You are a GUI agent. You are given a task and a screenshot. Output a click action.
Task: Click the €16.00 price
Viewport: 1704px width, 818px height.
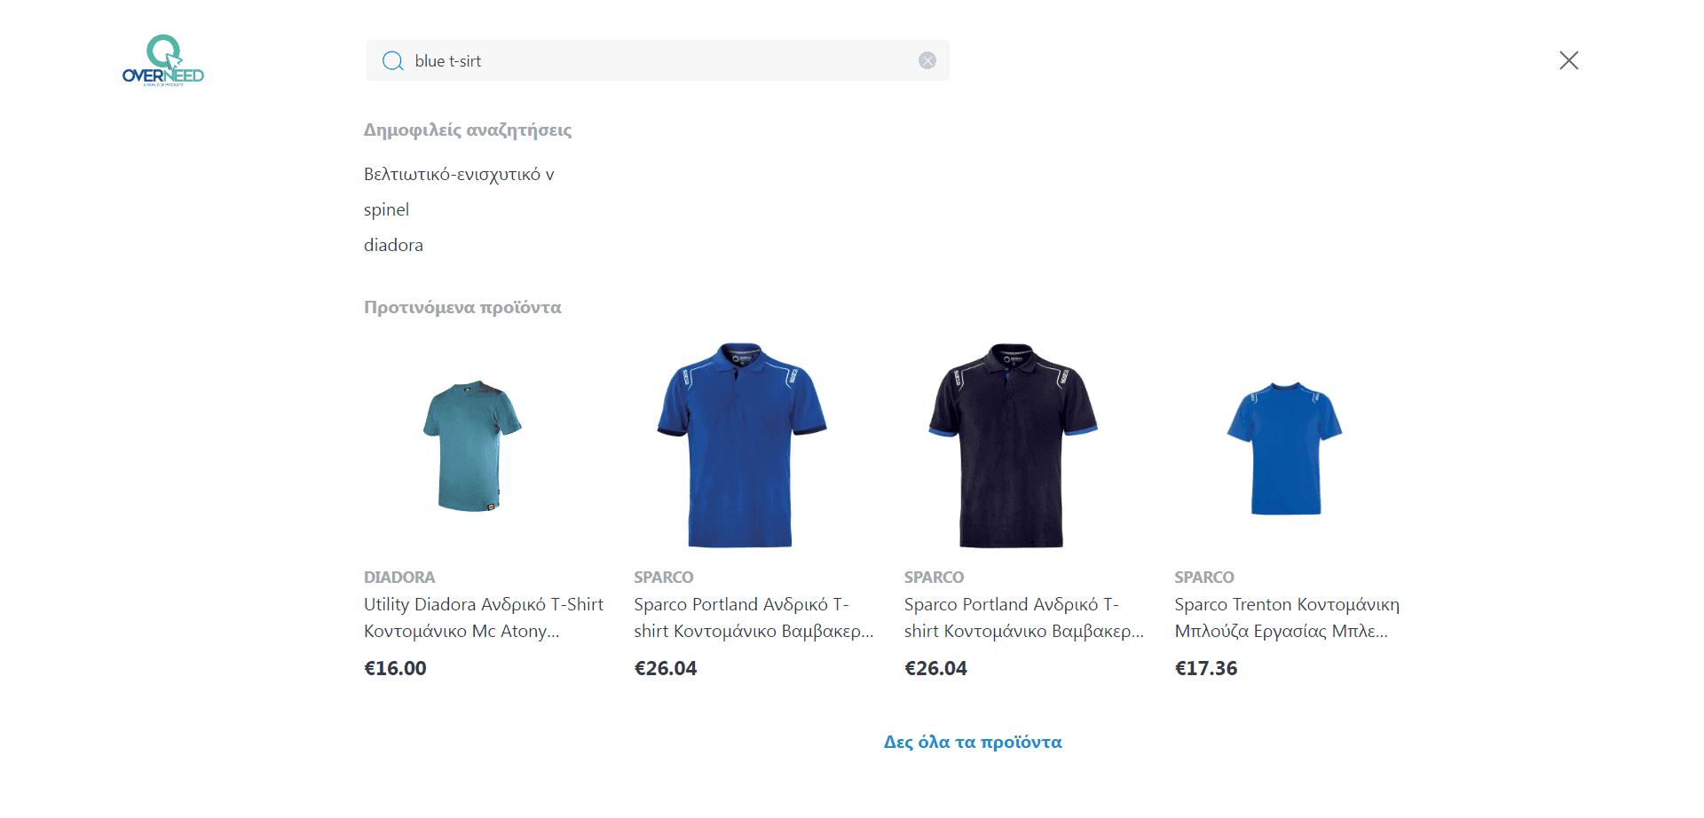[395, 668]
